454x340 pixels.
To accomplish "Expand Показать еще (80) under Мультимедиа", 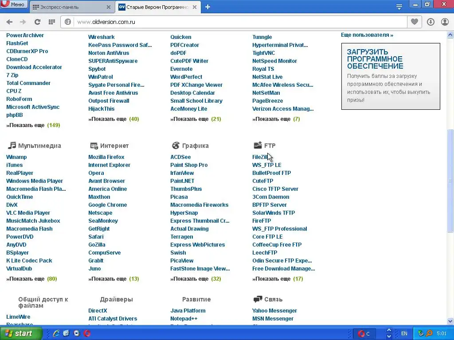I will [x=31, y=279].
